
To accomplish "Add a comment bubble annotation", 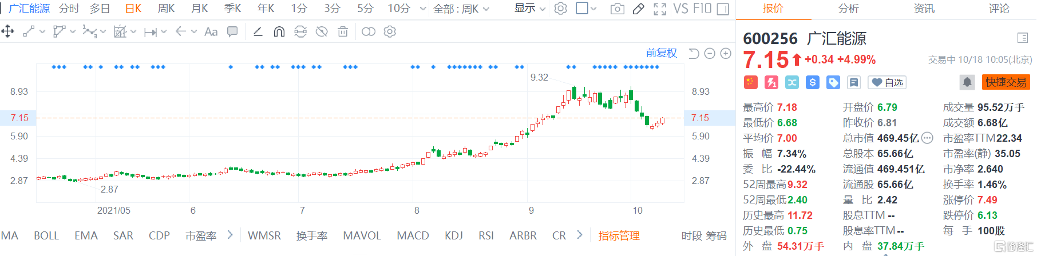I will click(232, 31).
